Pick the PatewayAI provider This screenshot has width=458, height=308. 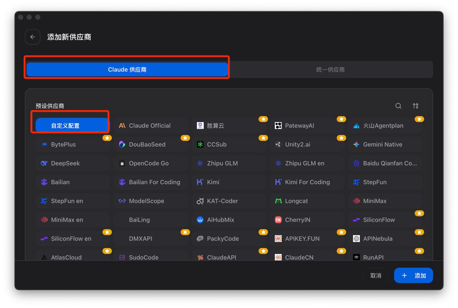tap(307, 126)
